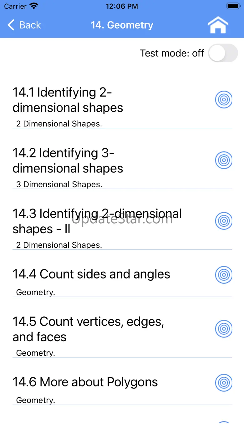Tap target icon for 14.5 lesson

224,329
